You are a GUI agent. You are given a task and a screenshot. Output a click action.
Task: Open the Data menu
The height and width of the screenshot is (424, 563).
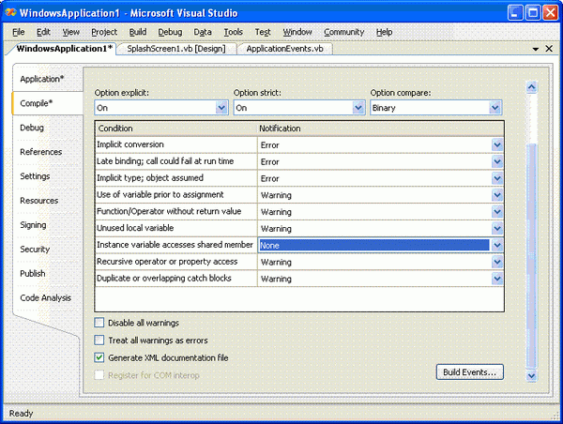click(x=203, y=32)
